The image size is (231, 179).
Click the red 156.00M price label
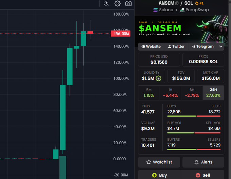[121, 34]
